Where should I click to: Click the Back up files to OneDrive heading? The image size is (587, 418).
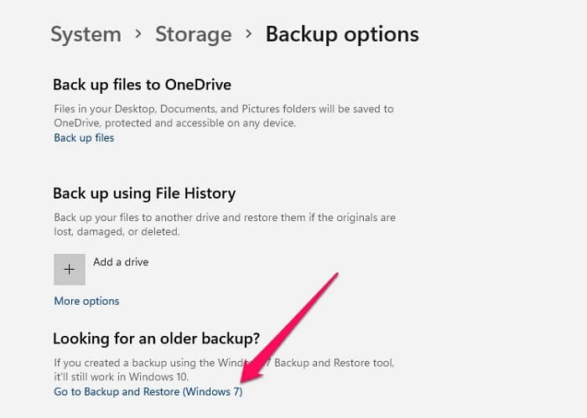(x=142, y=85)
